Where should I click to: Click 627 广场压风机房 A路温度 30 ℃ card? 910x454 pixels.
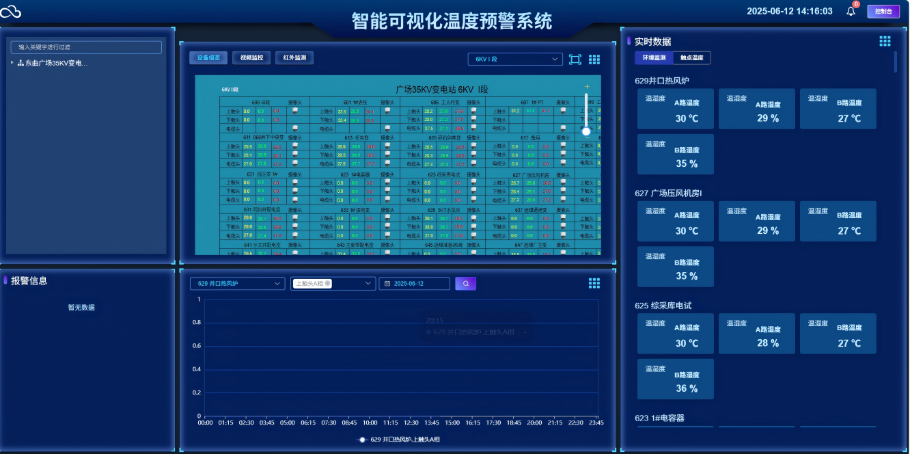[676, 221]
